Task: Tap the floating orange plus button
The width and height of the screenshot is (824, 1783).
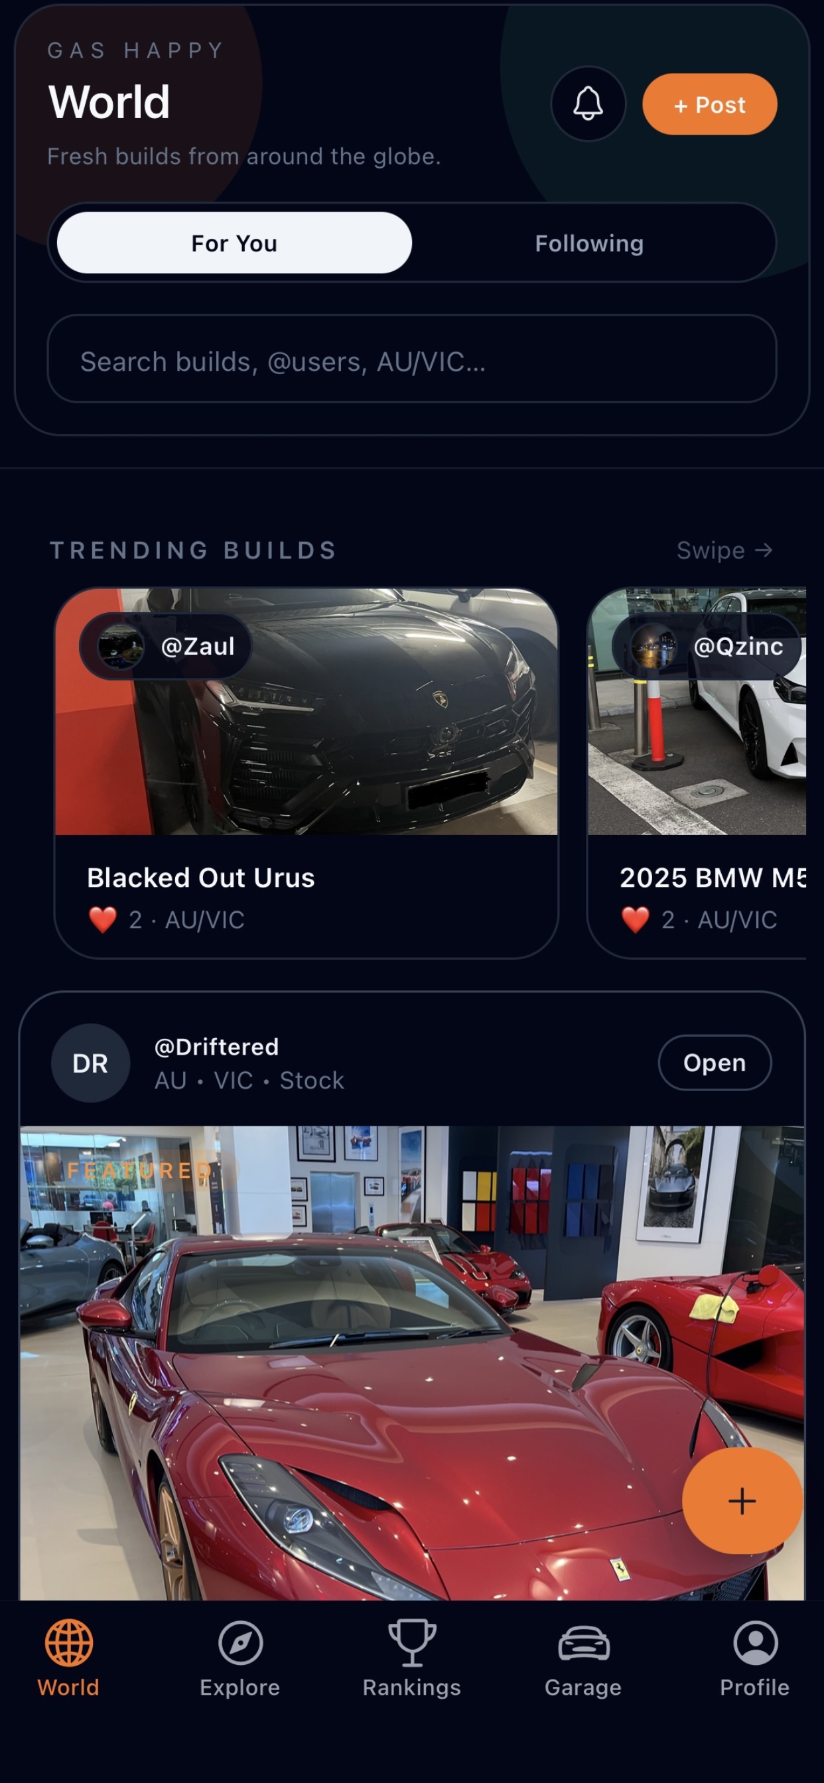Action: click(742, 1500)
